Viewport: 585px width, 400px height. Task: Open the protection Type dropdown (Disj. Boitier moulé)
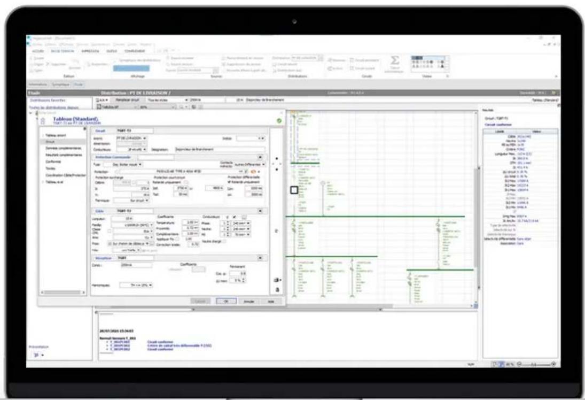tap(122, 164)
